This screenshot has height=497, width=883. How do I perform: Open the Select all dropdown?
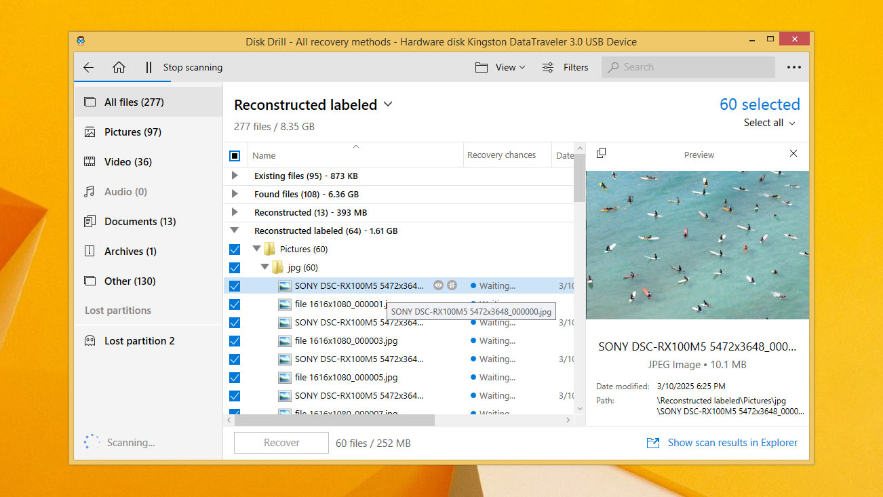769,123
